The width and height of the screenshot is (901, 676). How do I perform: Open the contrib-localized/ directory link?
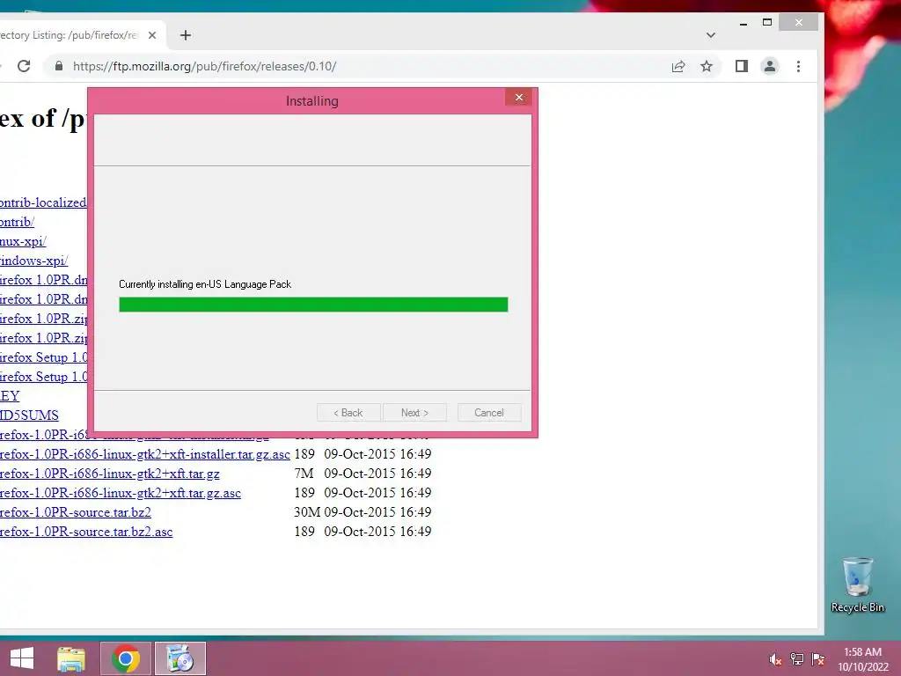43,202
